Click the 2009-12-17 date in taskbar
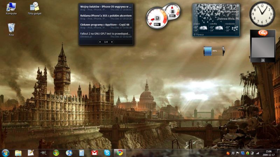Viewport: 280px width, 157px height. (x=268, y=155)
